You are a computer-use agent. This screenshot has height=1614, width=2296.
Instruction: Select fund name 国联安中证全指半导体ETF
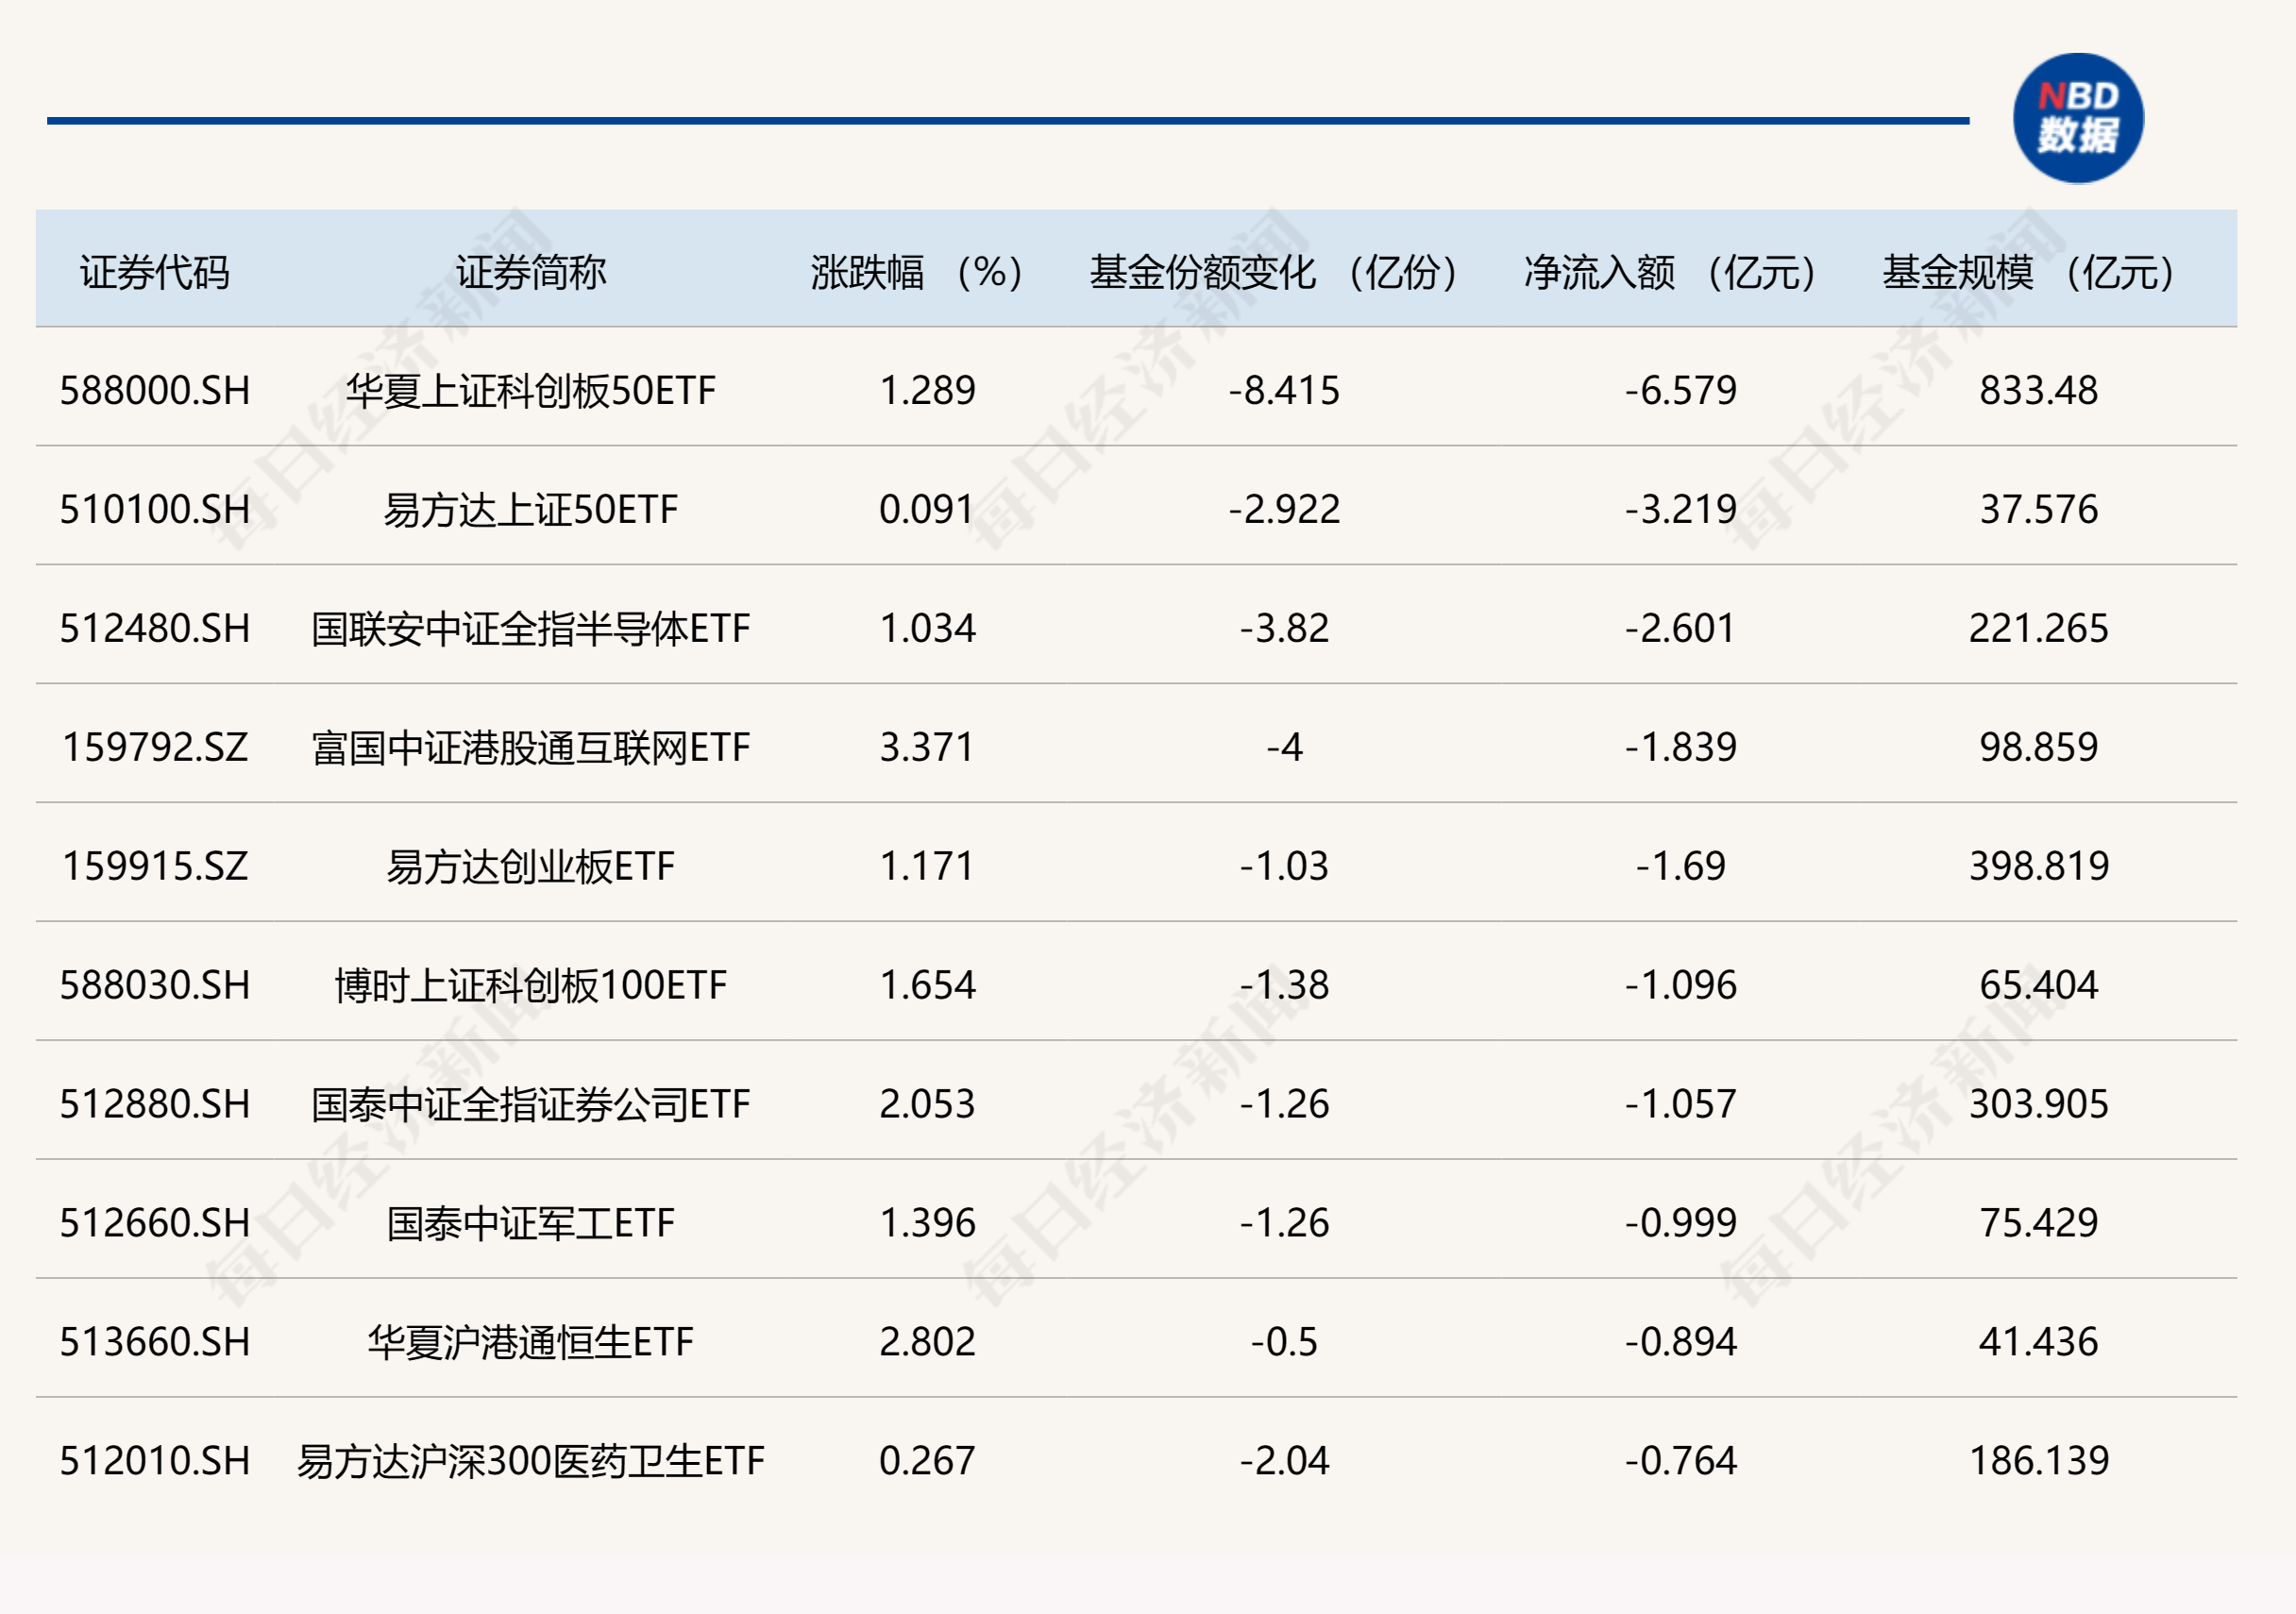pyautogui.click(x=531, y=628)
